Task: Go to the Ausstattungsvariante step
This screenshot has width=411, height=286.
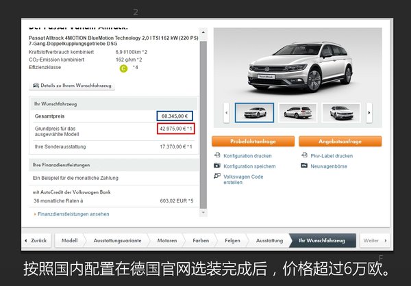Action: (117, 240)
